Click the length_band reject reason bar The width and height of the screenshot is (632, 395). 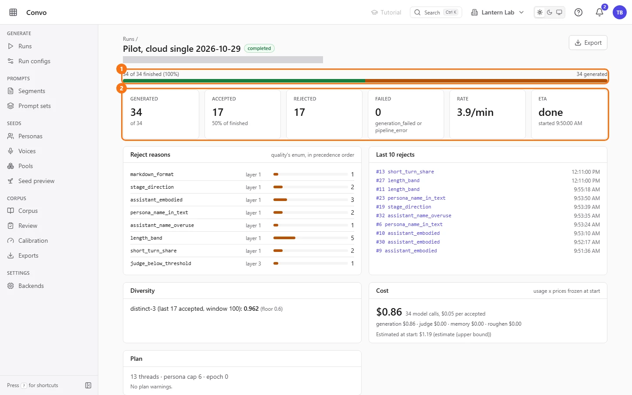310,238
